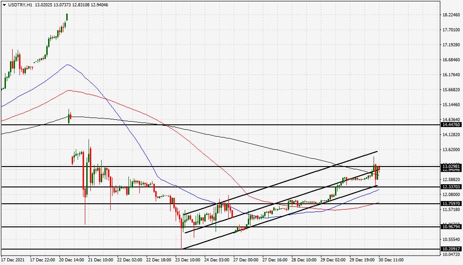Image resolution: width=463 pixels, height=265 pixels.
Task: Click the 14.12820 price scale value
Action: click(451, 135)
